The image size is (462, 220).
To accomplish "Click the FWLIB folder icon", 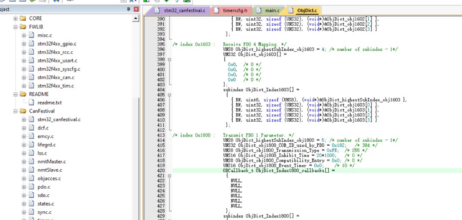I will tap(23, 27).
